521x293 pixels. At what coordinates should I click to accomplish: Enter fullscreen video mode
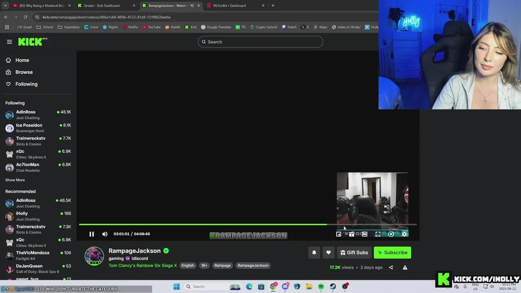(x=378, y=234)
